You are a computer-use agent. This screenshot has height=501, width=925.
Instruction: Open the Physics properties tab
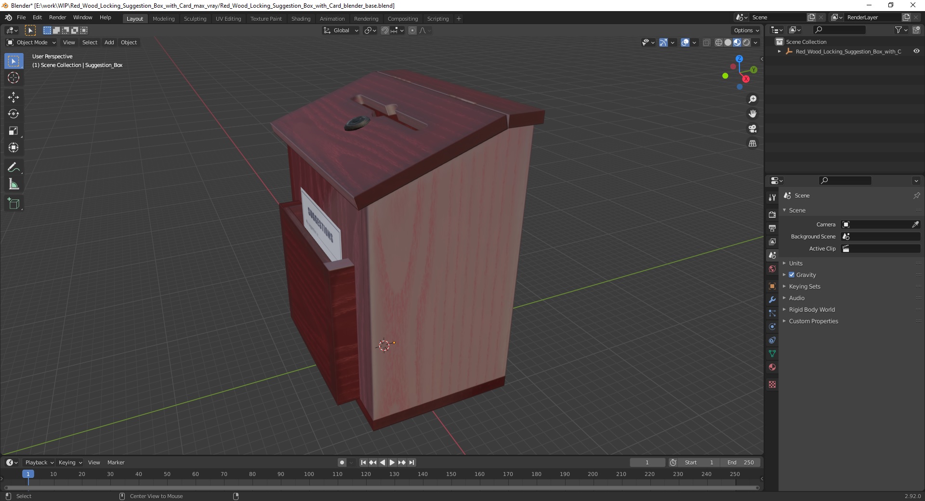point(772,326)
